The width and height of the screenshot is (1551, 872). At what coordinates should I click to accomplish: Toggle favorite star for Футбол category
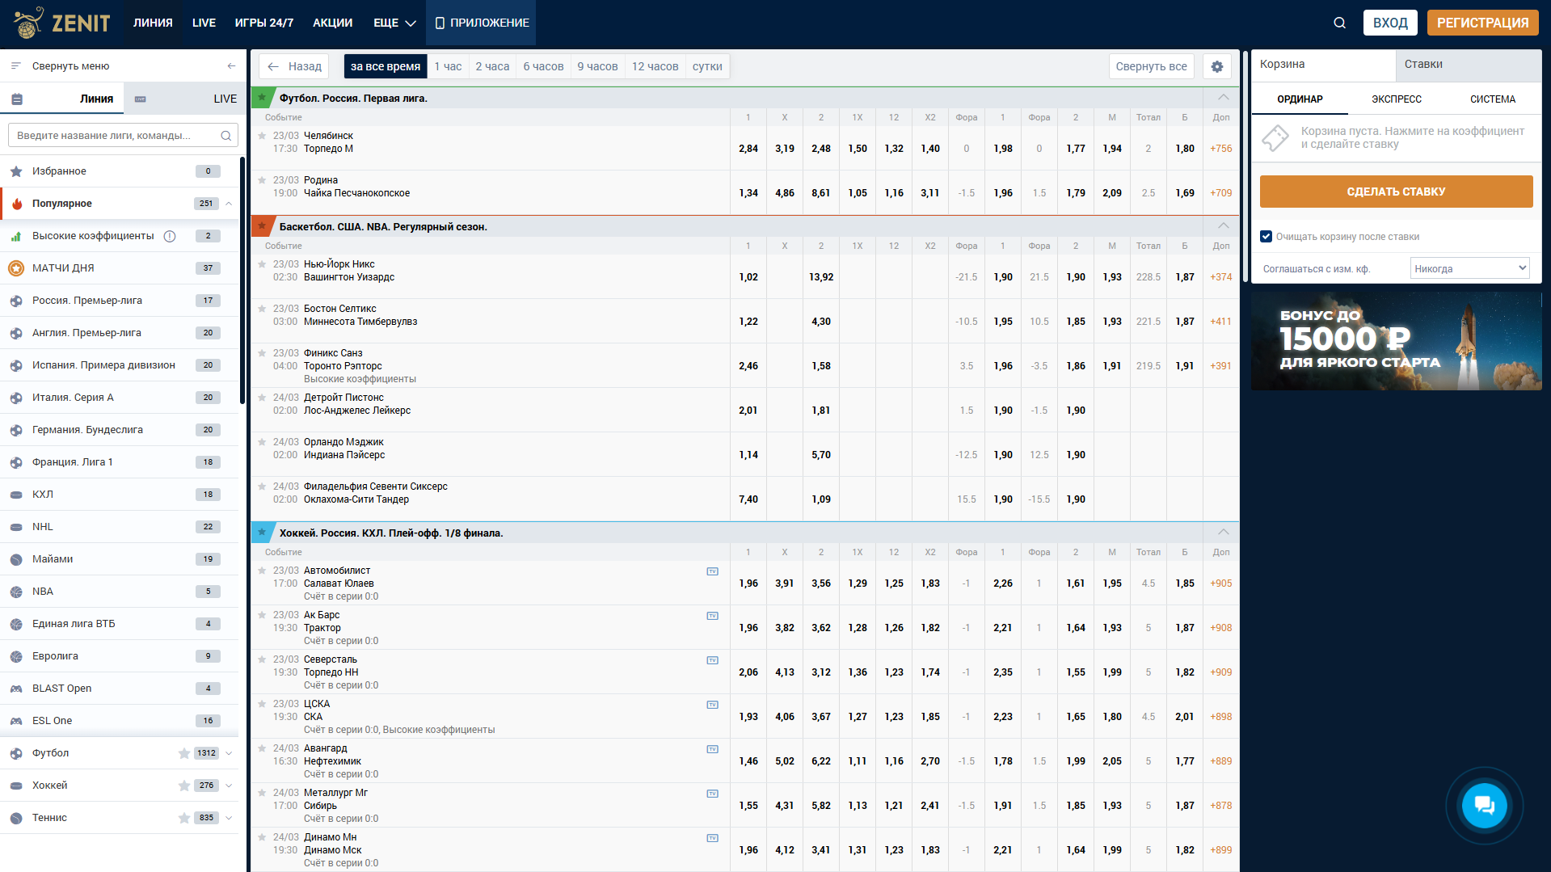point(184,753)
